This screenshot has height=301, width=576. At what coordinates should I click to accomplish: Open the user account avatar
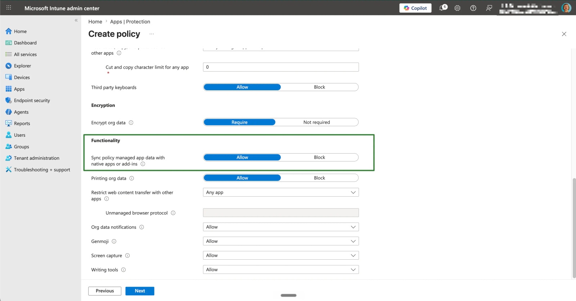(x=566, y=8)
